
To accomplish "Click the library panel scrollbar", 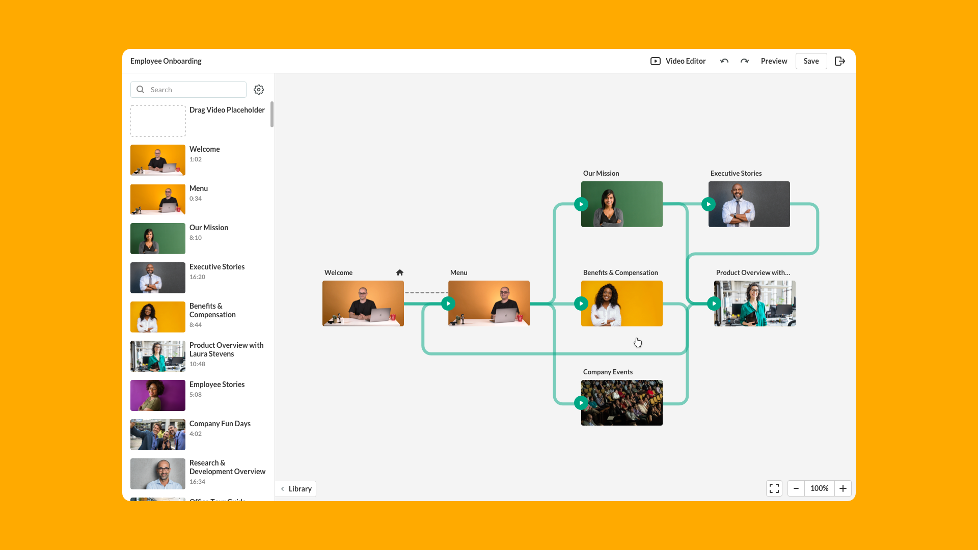I will (x=272, y=115).
